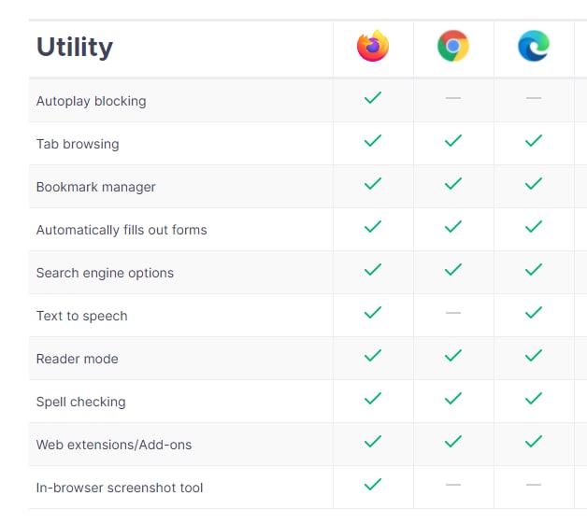This screenshot has height=524, width=587.
Task: Click Firefox's In-browser screenshot tool checkmark
Action: click(x=373, y=485)
